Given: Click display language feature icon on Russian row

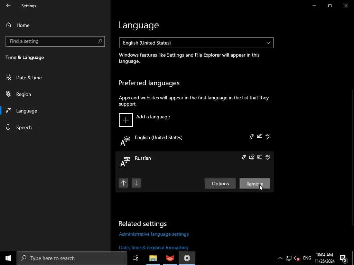Looking at the screenshot, I should [x=244, y=157].
